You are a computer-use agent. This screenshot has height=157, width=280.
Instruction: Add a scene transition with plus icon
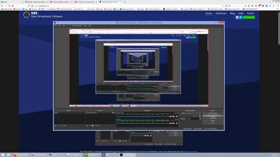tap(194, 116)
